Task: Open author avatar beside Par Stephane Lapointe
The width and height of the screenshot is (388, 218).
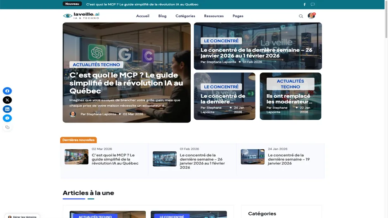Action: [73, 114]
